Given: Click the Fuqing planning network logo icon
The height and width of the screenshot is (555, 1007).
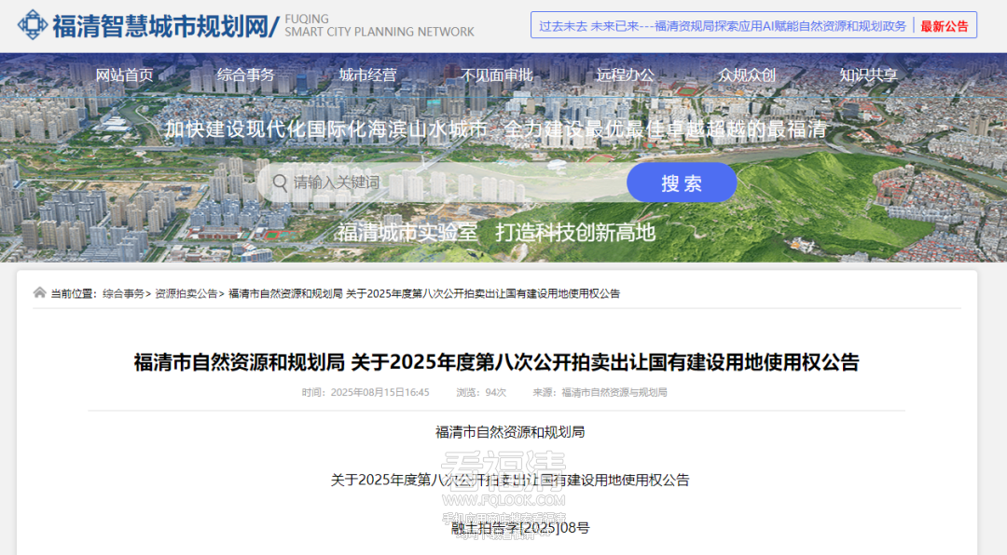Looking at the screenshot, I should [x=33, y=24].
